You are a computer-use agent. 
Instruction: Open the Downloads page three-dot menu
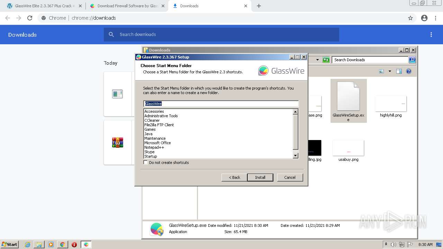click(431, 35)
